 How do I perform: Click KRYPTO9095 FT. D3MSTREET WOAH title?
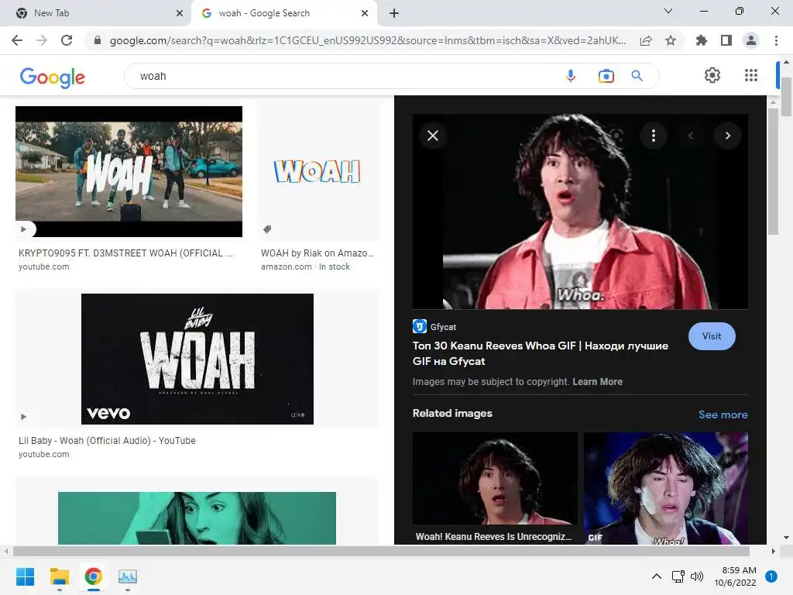tap(126, 253)
